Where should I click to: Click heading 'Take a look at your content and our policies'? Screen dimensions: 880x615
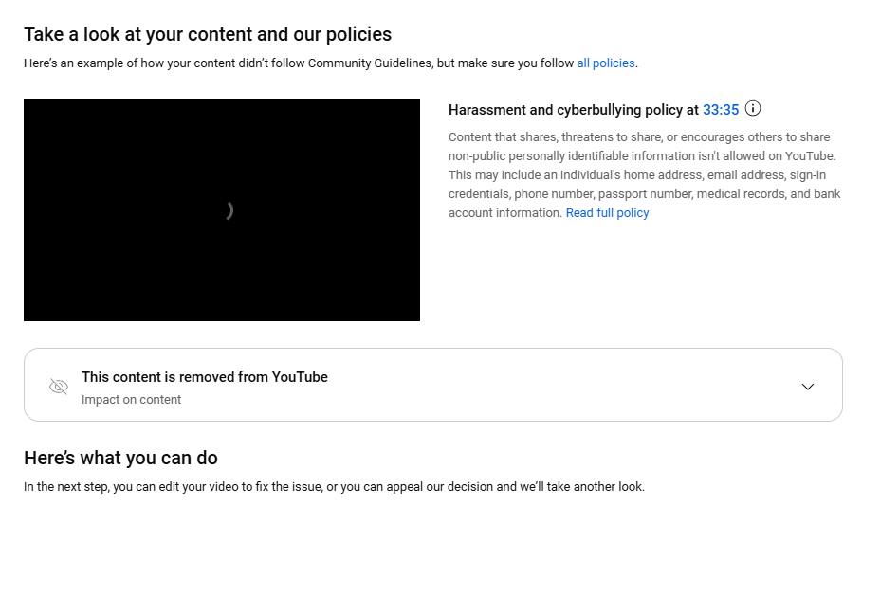coord(208,34)
